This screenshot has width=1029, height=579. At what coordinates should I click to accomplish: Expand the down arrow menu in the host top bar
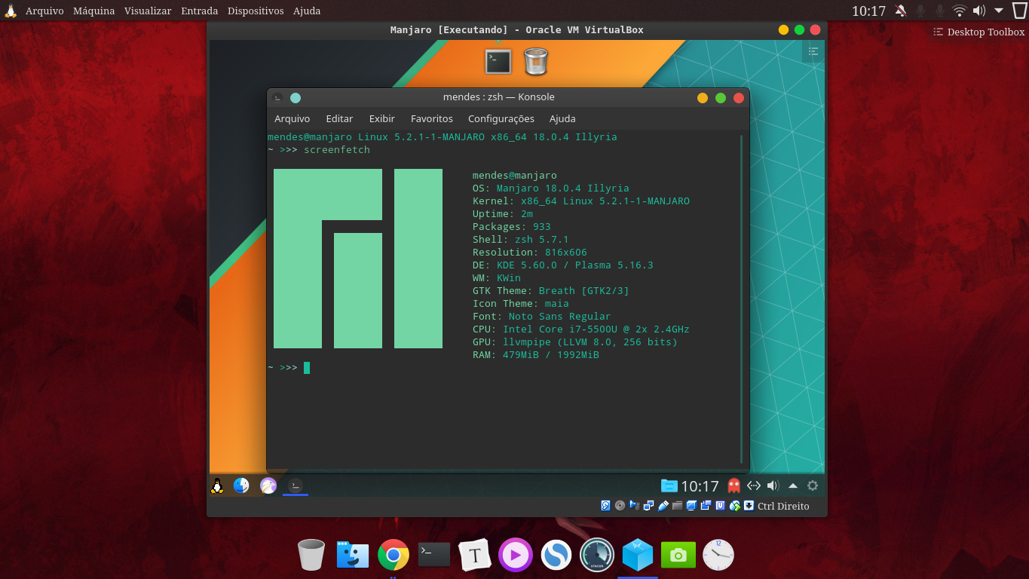click(999, 11)
